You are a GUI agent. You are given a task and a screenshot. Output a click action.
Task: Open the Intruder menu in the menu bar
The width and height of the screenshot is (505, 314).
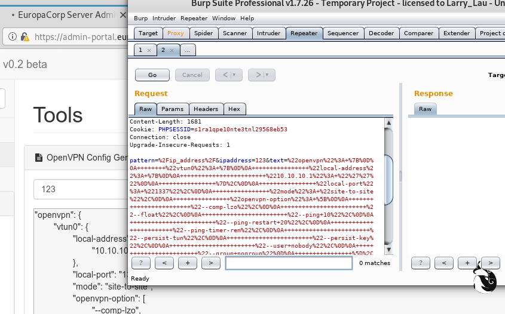click(164, 19)
